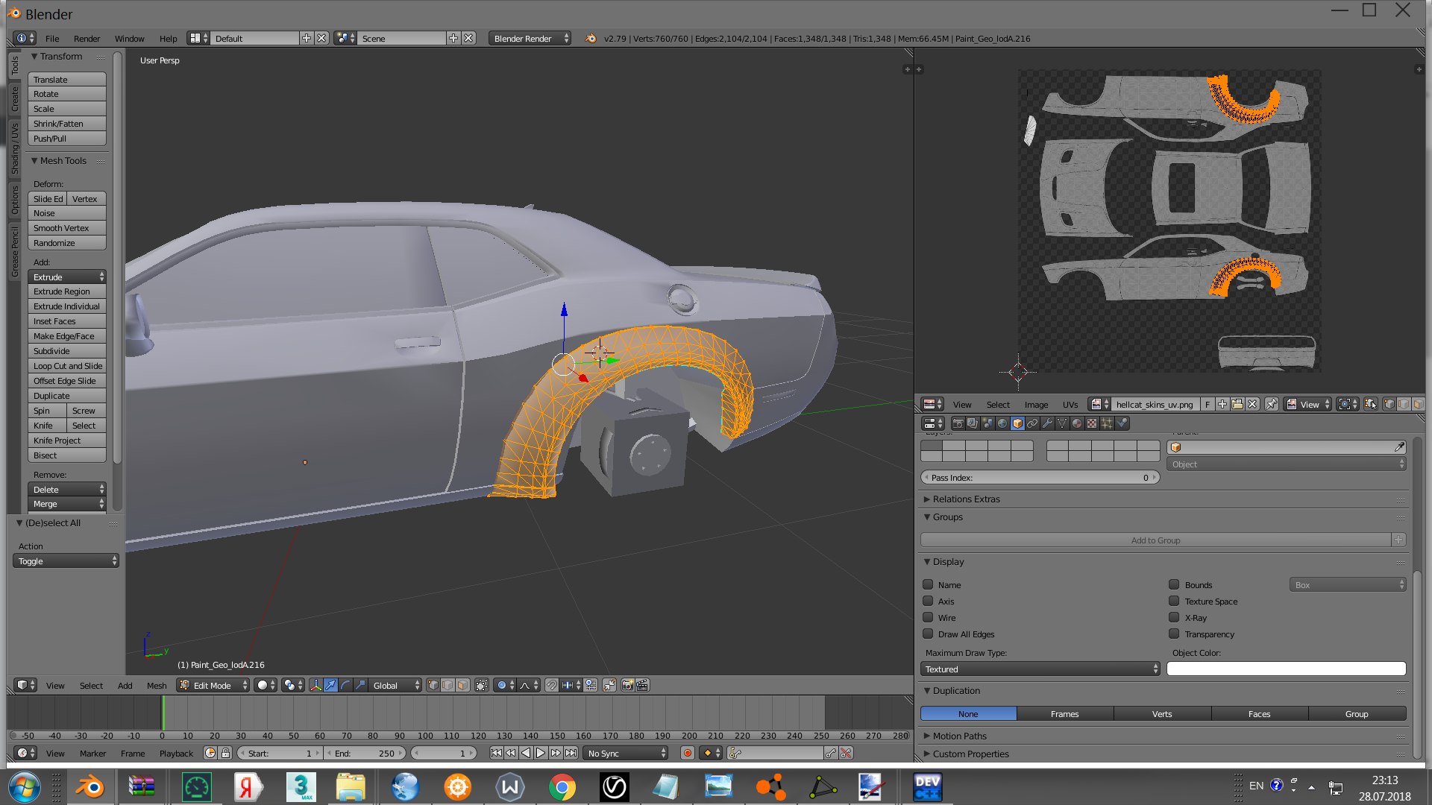Pin the image in UV editor
The width and height of the screenshot is (1432, 805).
coord(1272,404)
